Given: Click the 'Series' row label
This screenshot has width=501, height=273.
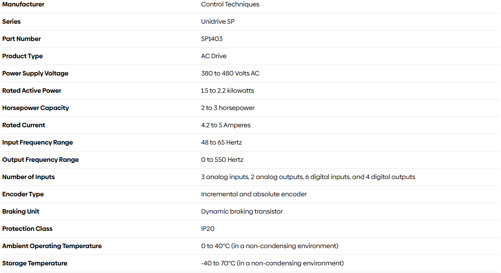Looking at the screenshot, I should (11, 22).
